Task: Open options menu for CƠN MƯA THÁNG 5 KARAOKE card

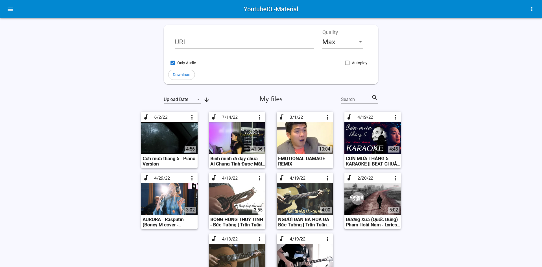Action: click(395, 117)
